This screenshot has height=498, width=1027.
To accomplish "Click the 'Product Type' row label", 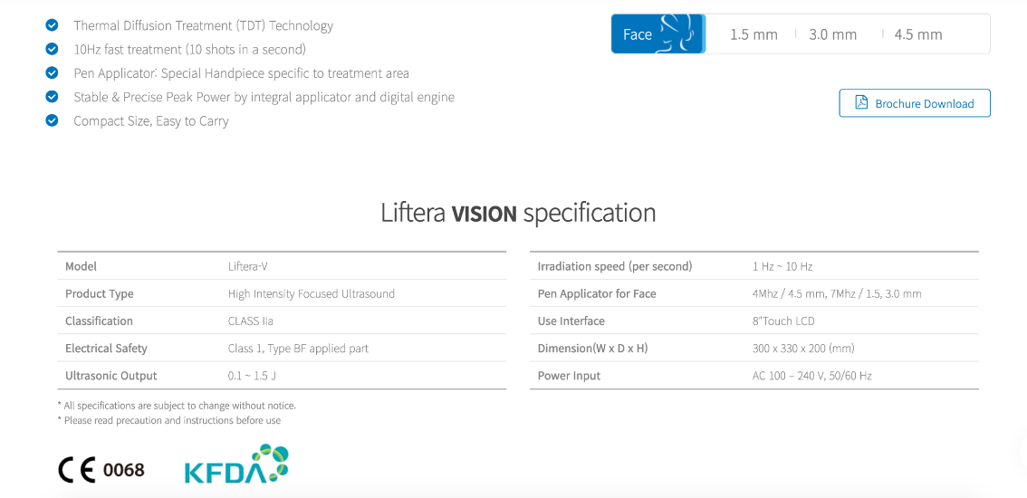I will point(100,293).
